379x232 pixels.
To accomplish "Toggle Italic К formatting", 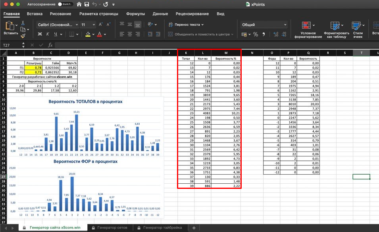I will click(x=48, y=34).
